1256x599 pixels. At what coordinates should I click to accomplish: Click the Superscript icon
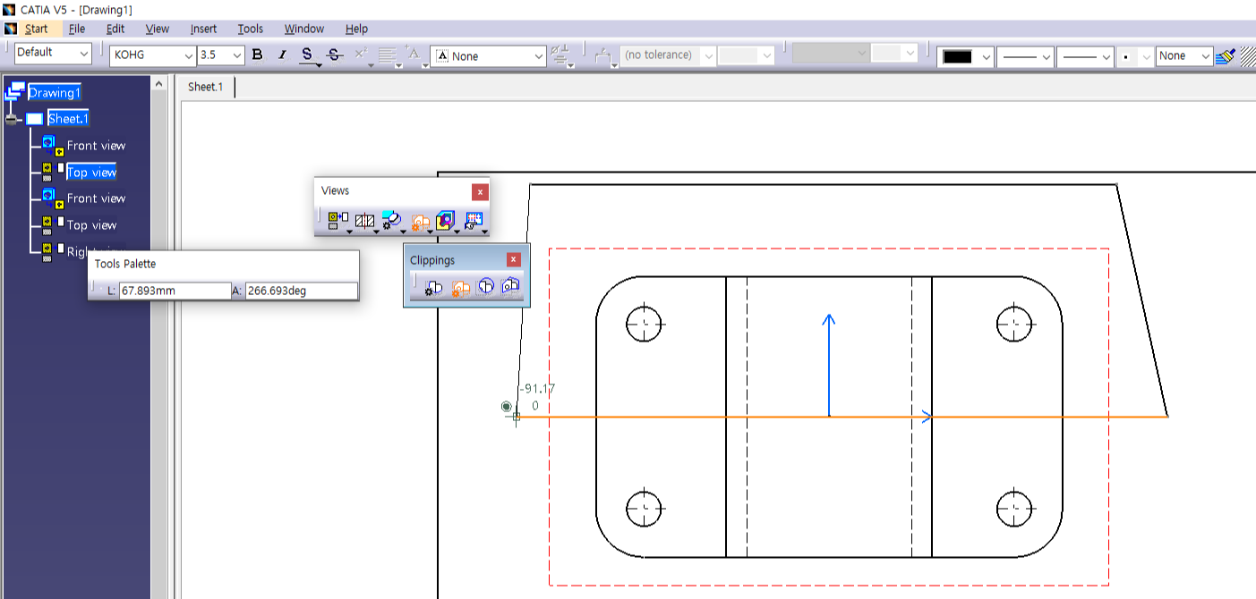[361, 55]
